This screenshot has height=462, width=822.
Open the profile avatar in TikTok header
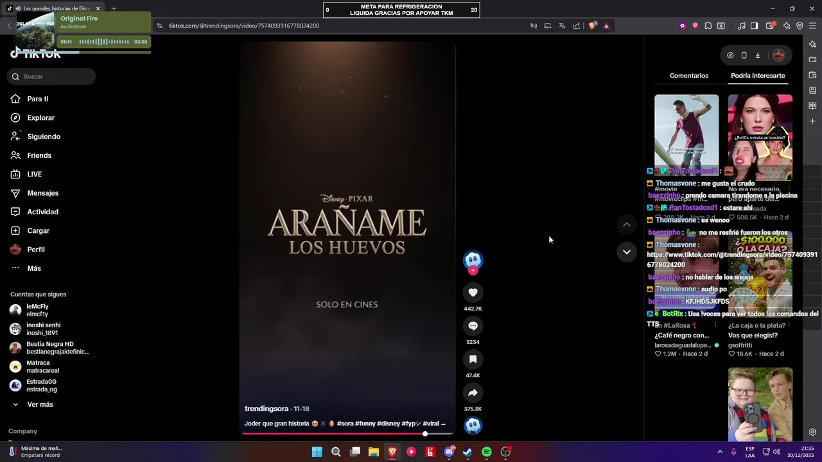778,55
